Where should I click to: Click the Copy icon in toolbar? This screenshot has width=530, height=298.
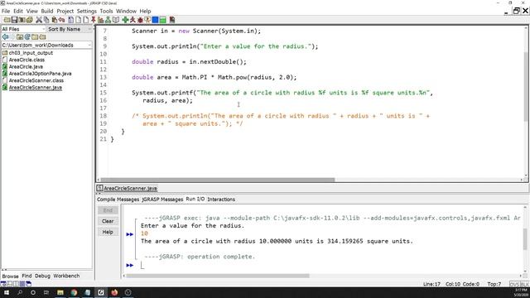(x=46, y=20)
